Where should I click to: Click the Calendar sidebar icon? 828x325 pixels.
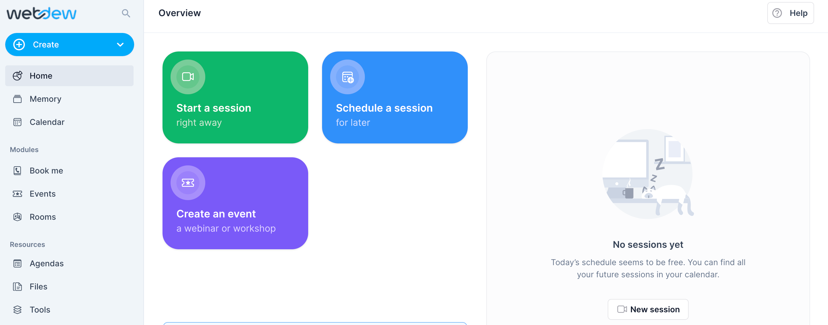coord(17,122)
